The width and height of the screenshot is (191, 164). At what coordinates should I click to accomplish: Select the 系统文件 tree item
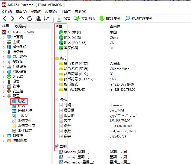[22, 121]
